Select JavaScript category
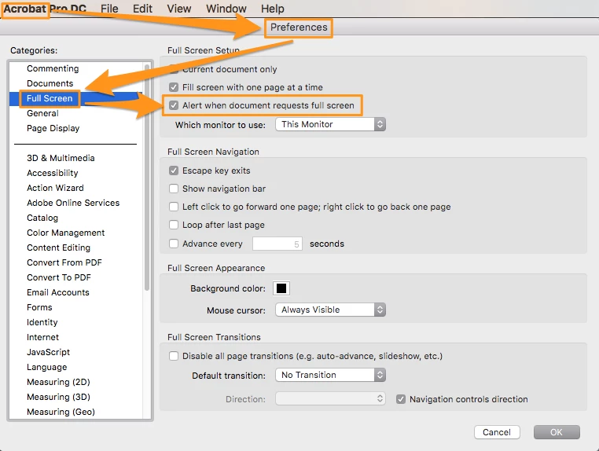The image size is (599, 451). (48, 352)
